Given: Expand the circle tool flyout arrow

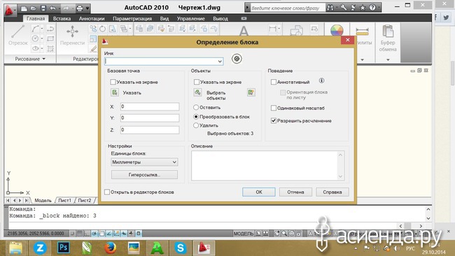Looking at the screenshot, I should pos(42,38).
